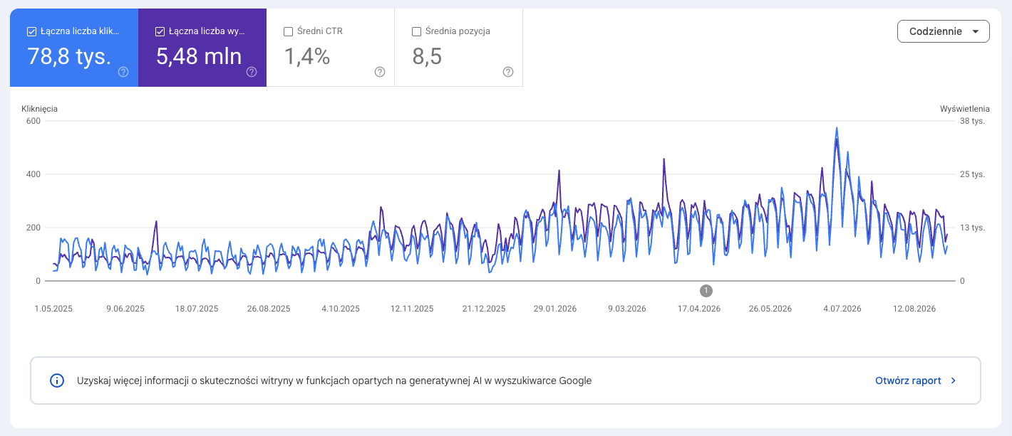Select the 5,48 mln impressions metric card

[x=202, y=48]
